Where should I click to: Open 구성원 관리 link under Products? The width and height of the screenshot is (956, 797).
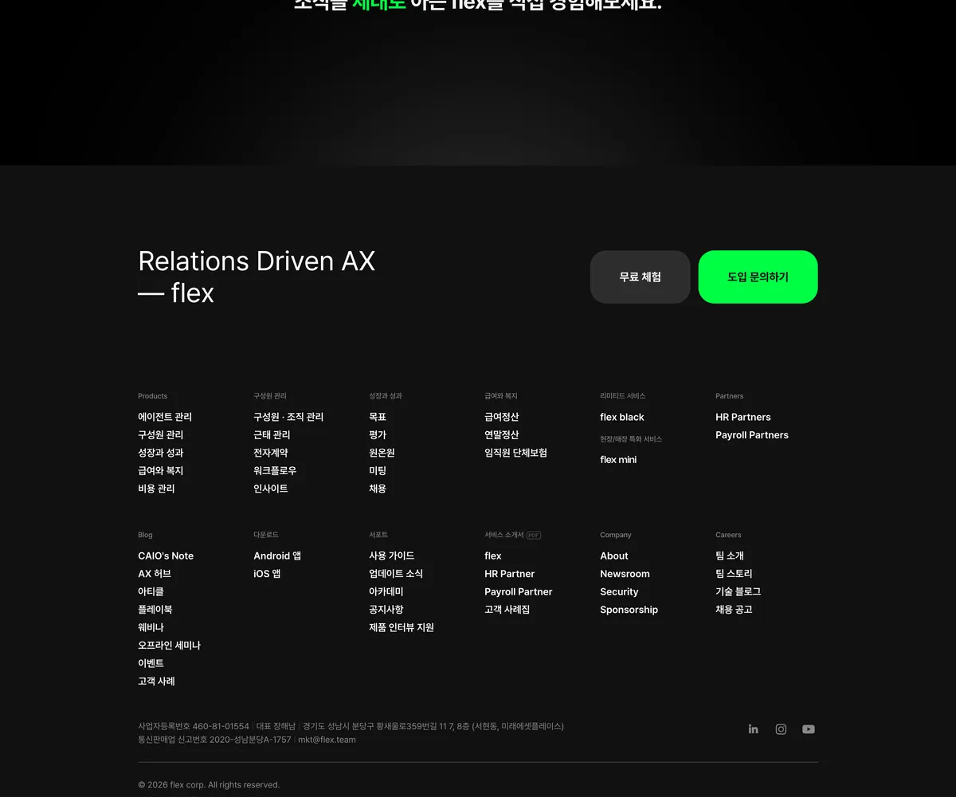[160, 435]
